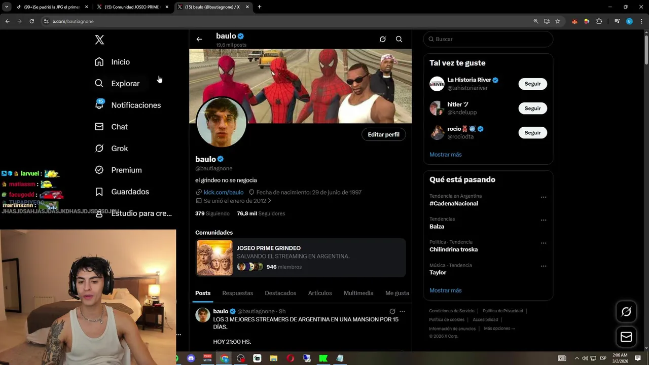The image size is (649, 365).
Task: Click Mostrar más under Qué está pasando
Action: (x=446, y=290)
